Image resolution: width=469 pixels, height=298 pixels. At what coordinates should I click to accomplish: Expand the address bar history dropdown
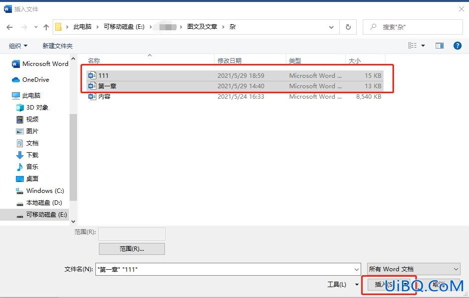pyautogui.click(x=331, y=27)
